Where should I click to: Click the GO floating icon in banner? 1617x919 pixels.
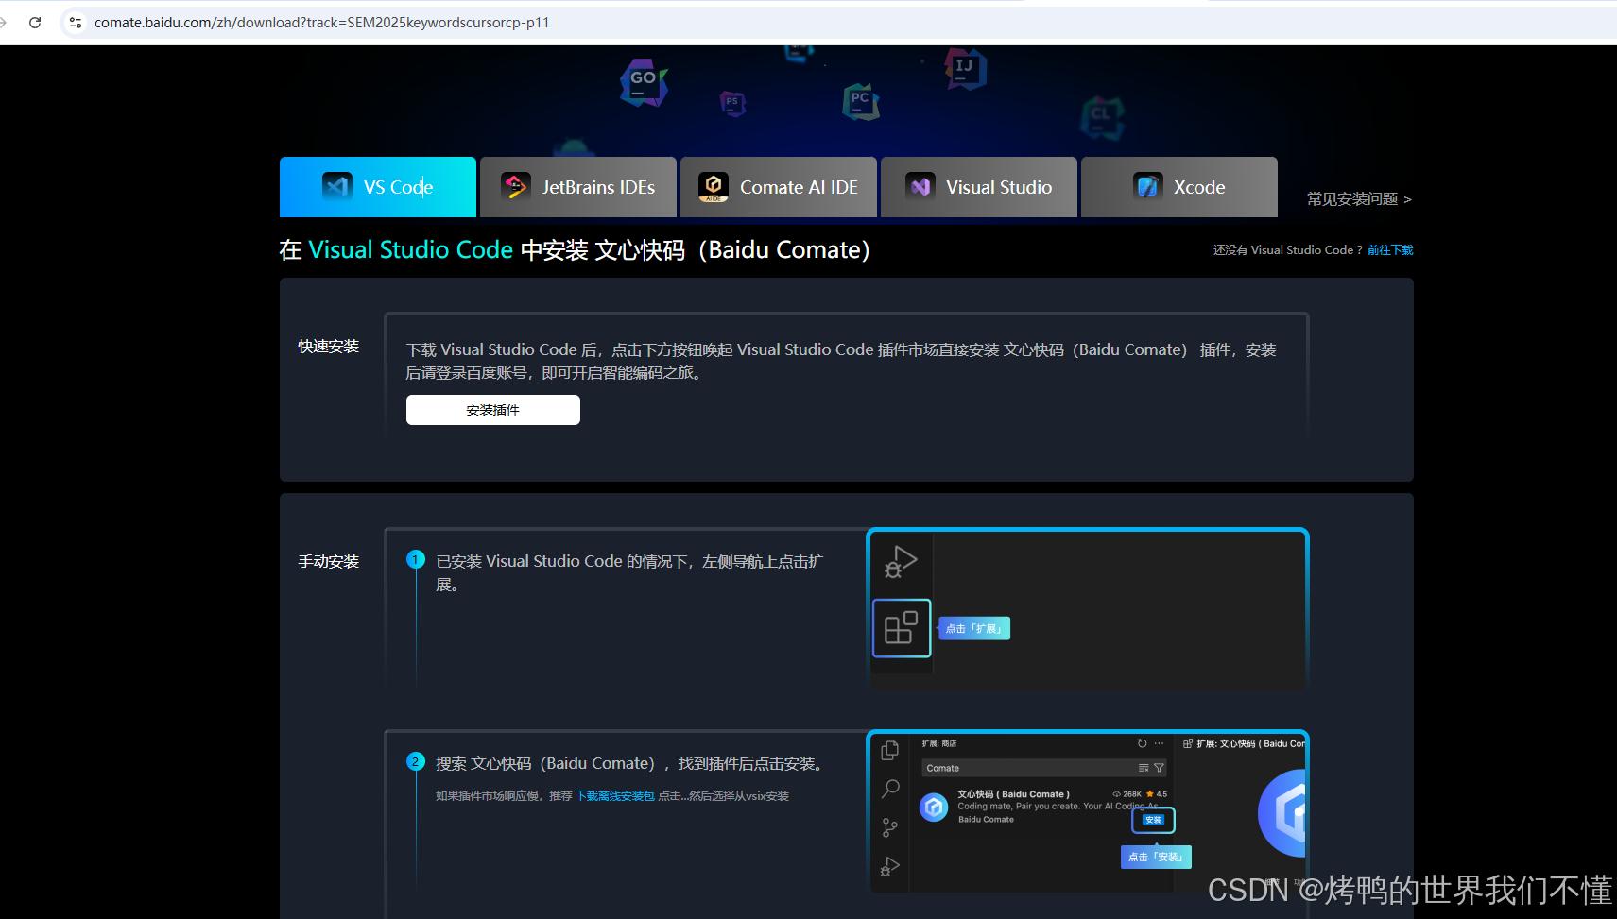click(644, 82)
